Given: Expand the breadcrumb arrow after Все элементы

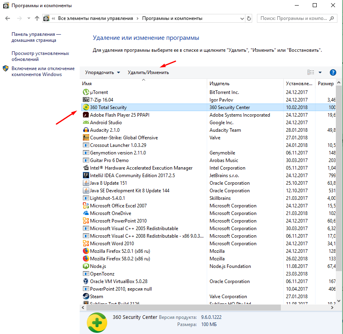Looking at the screenshot, I should coord(137,19).
